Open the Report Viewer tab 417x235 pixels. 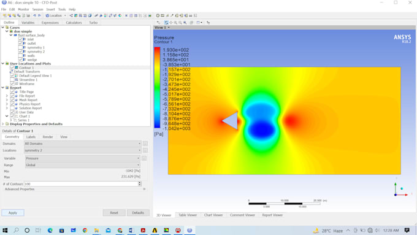[x=272, y=215]
